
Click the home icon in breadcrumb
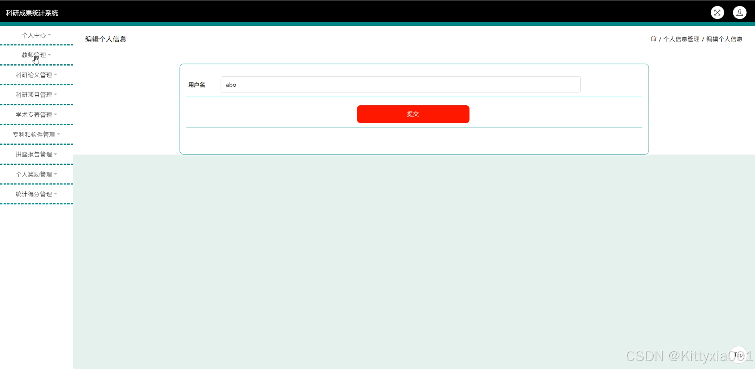coord(653,39)
